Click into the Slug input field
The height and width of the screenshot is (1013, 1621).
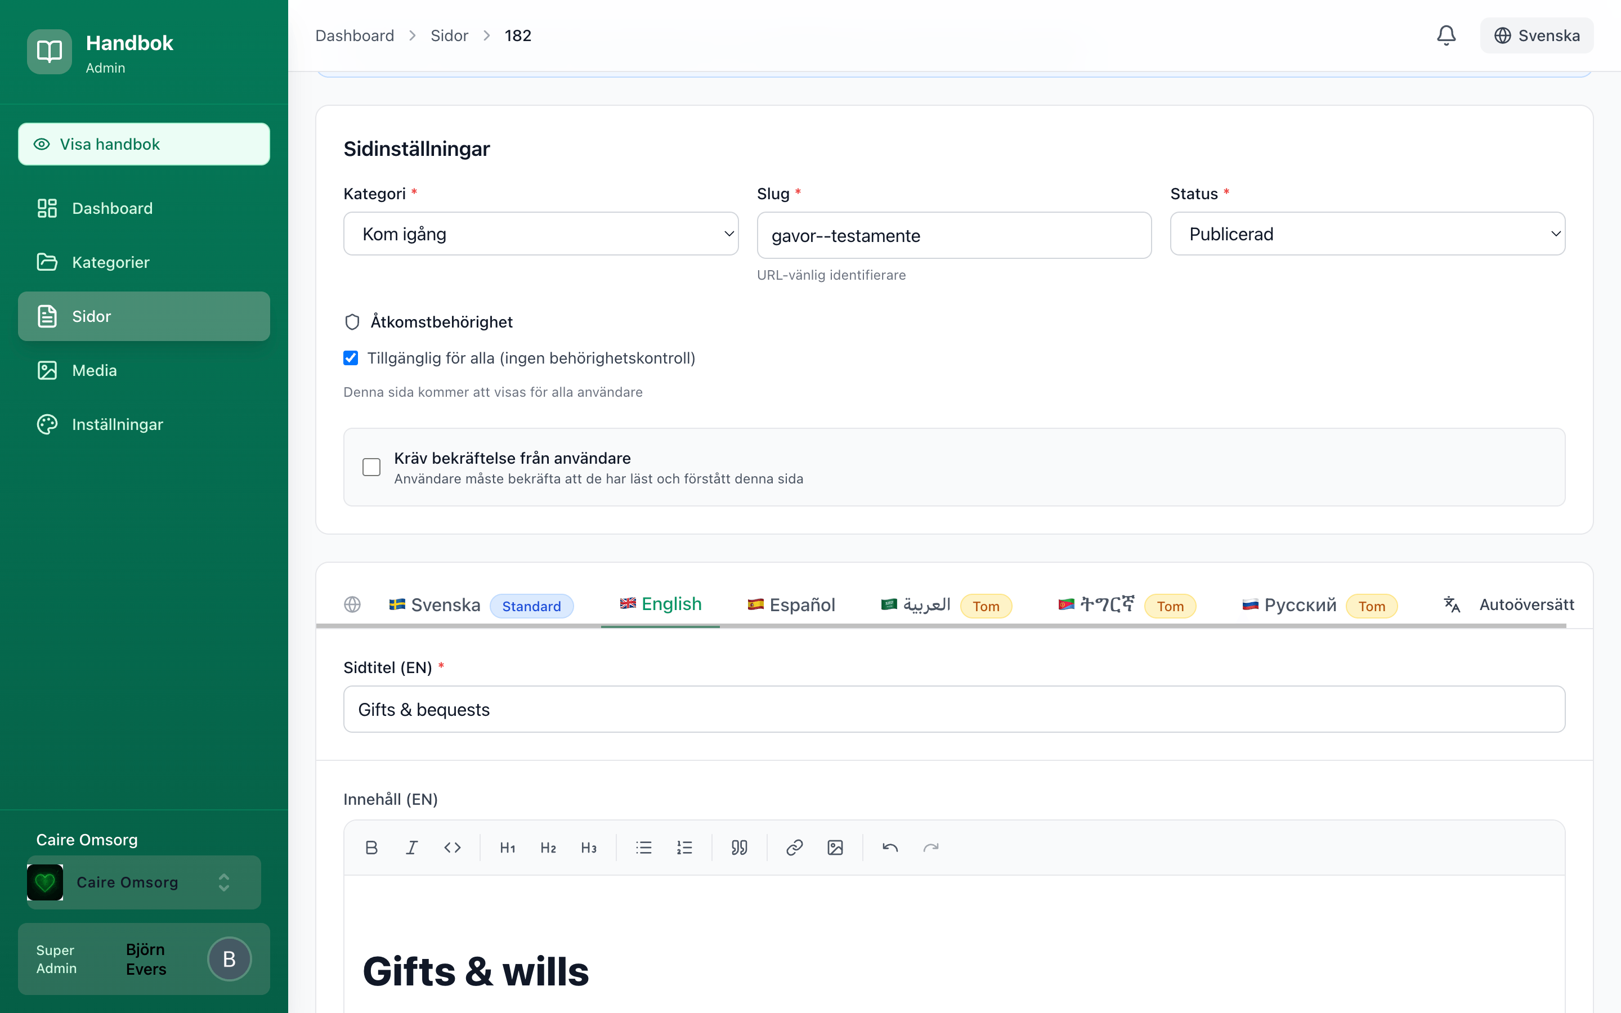pyautogui.click(x=953, y=235)
